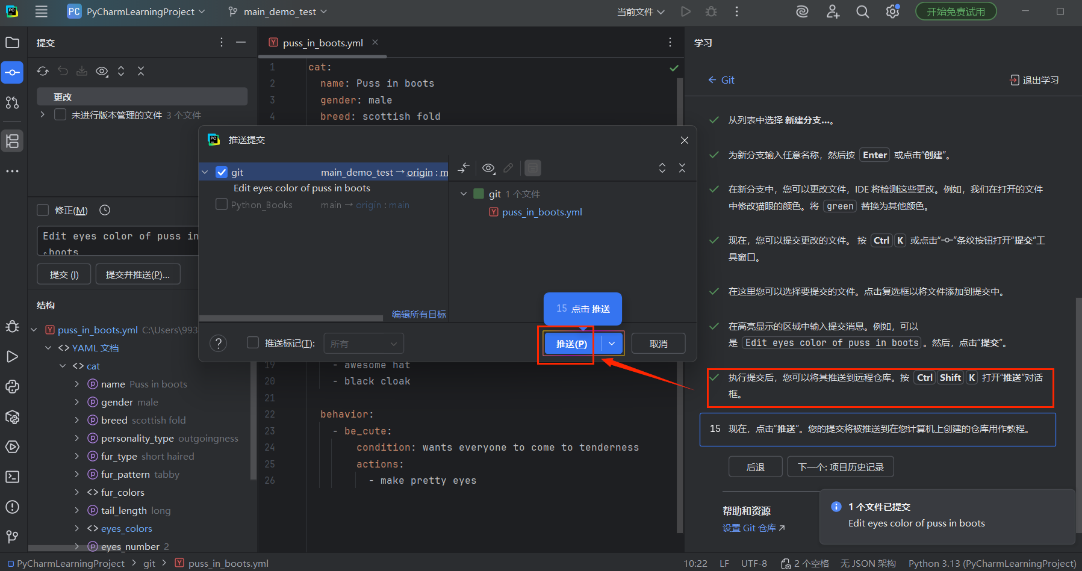This screenshot has height=571, width=1082.
Task: Open AI Assistant swirl icon
Action: [x=802, y=11]
